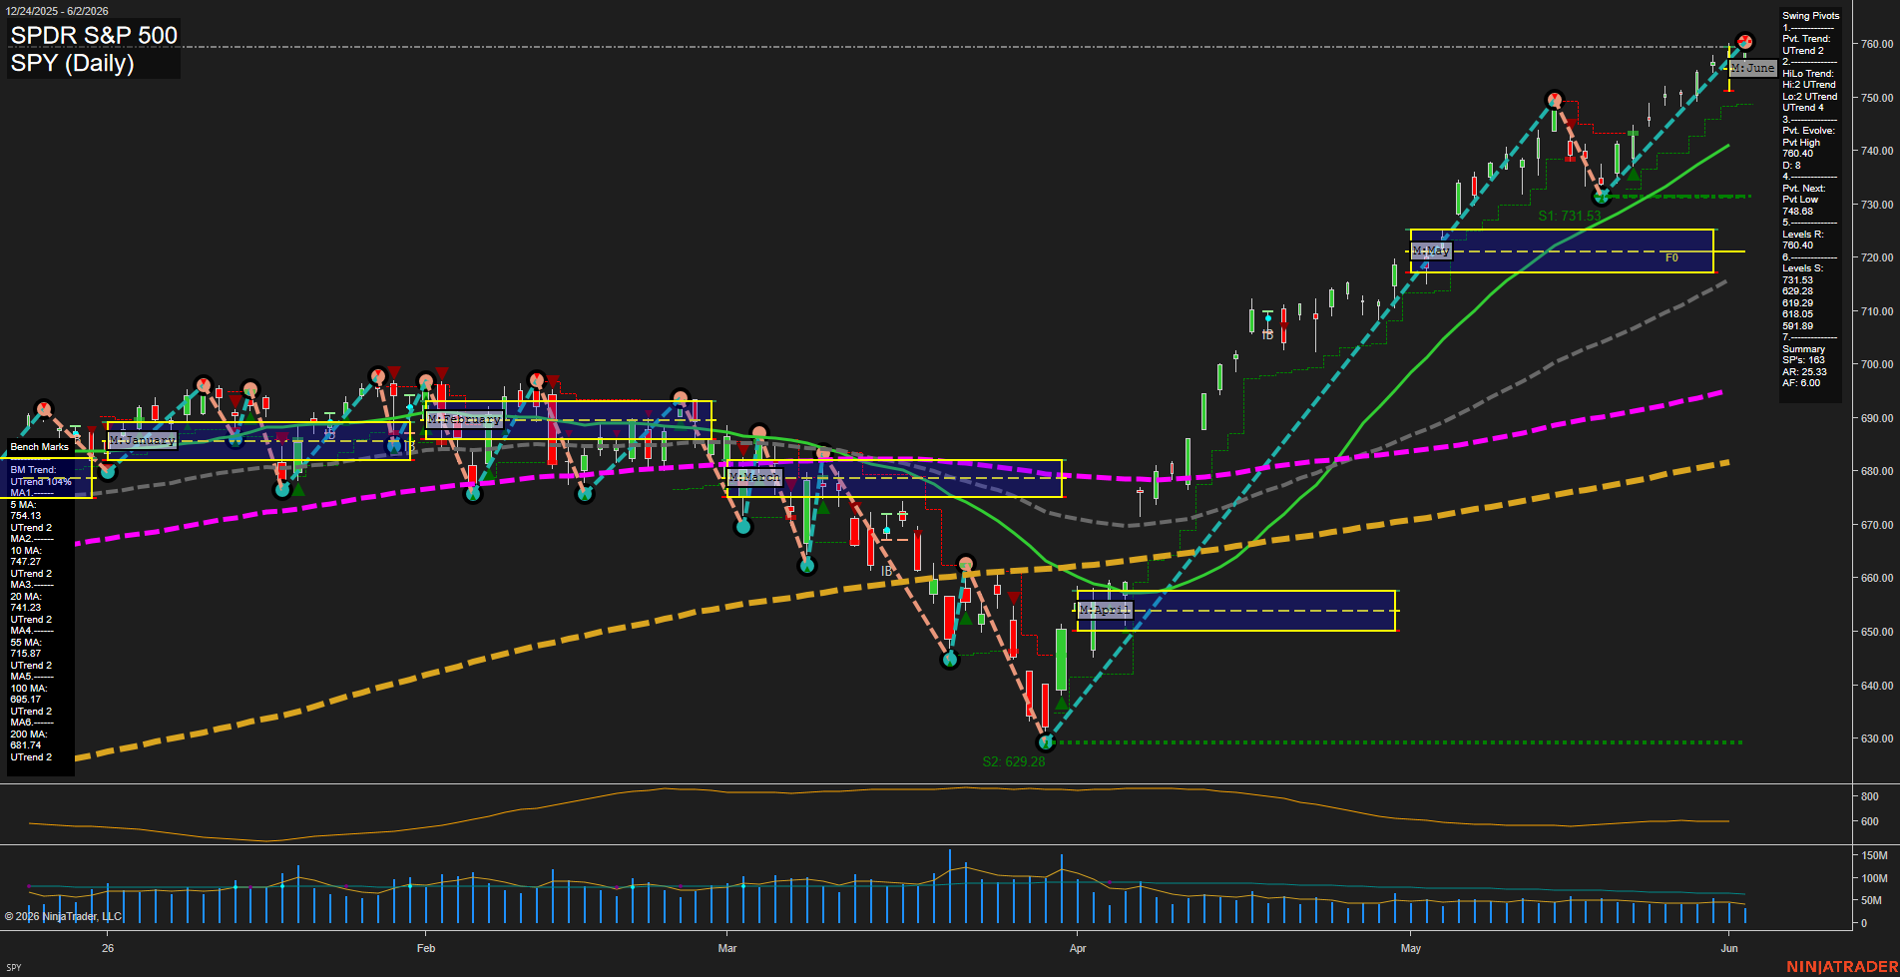Select the M:March monthly range label

(x=754, y=477)
